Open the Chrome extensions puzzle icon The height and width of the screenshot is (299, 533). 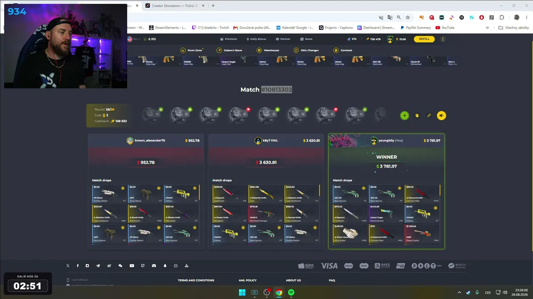tap(502, 17)
